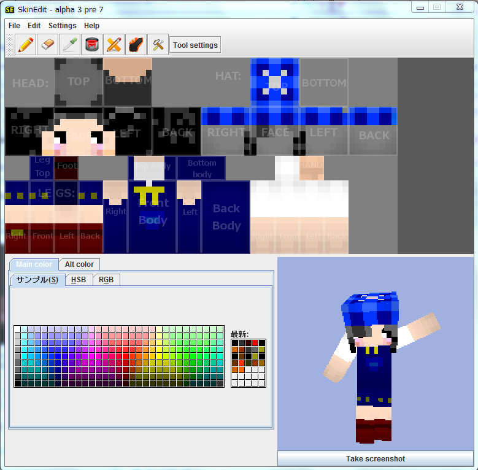Close the SkinEdit window
The height and width of the screenshot is (470, 478).
(x=460, y=7)
